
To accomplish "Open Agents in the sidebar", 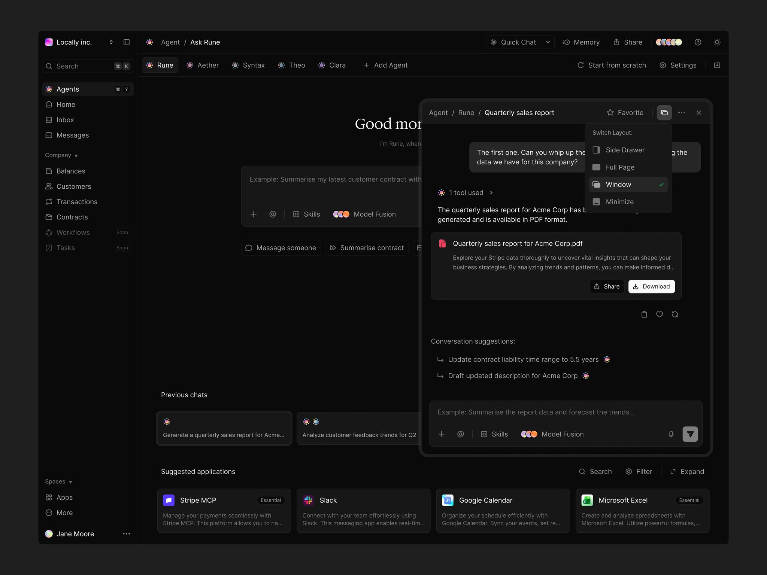I will (x=88, y=89).
